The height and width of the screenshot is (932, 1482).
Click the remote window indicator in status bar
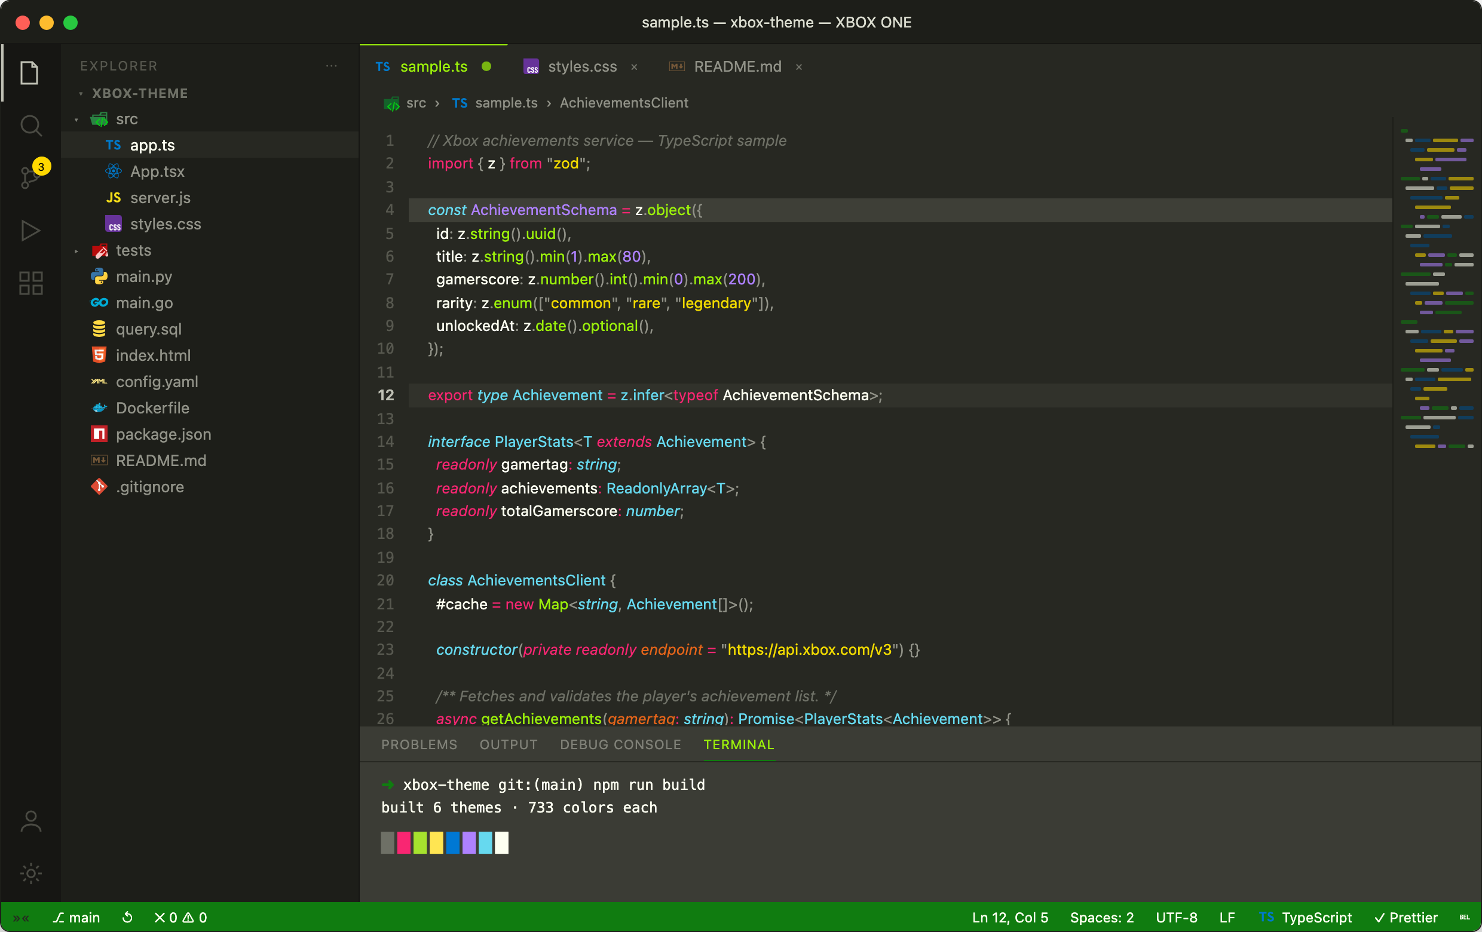(x=21, y=918)
